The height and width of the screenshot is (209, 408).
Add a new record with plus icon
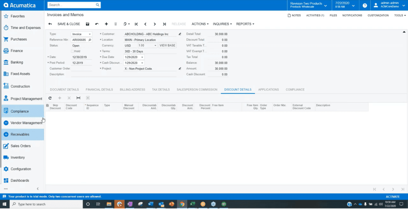pos(106,24)
